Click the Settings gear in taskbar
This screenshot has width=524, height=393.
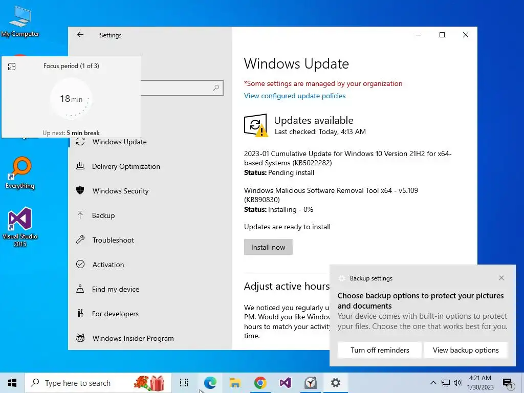pyautogui.click(x=336, y=383)
